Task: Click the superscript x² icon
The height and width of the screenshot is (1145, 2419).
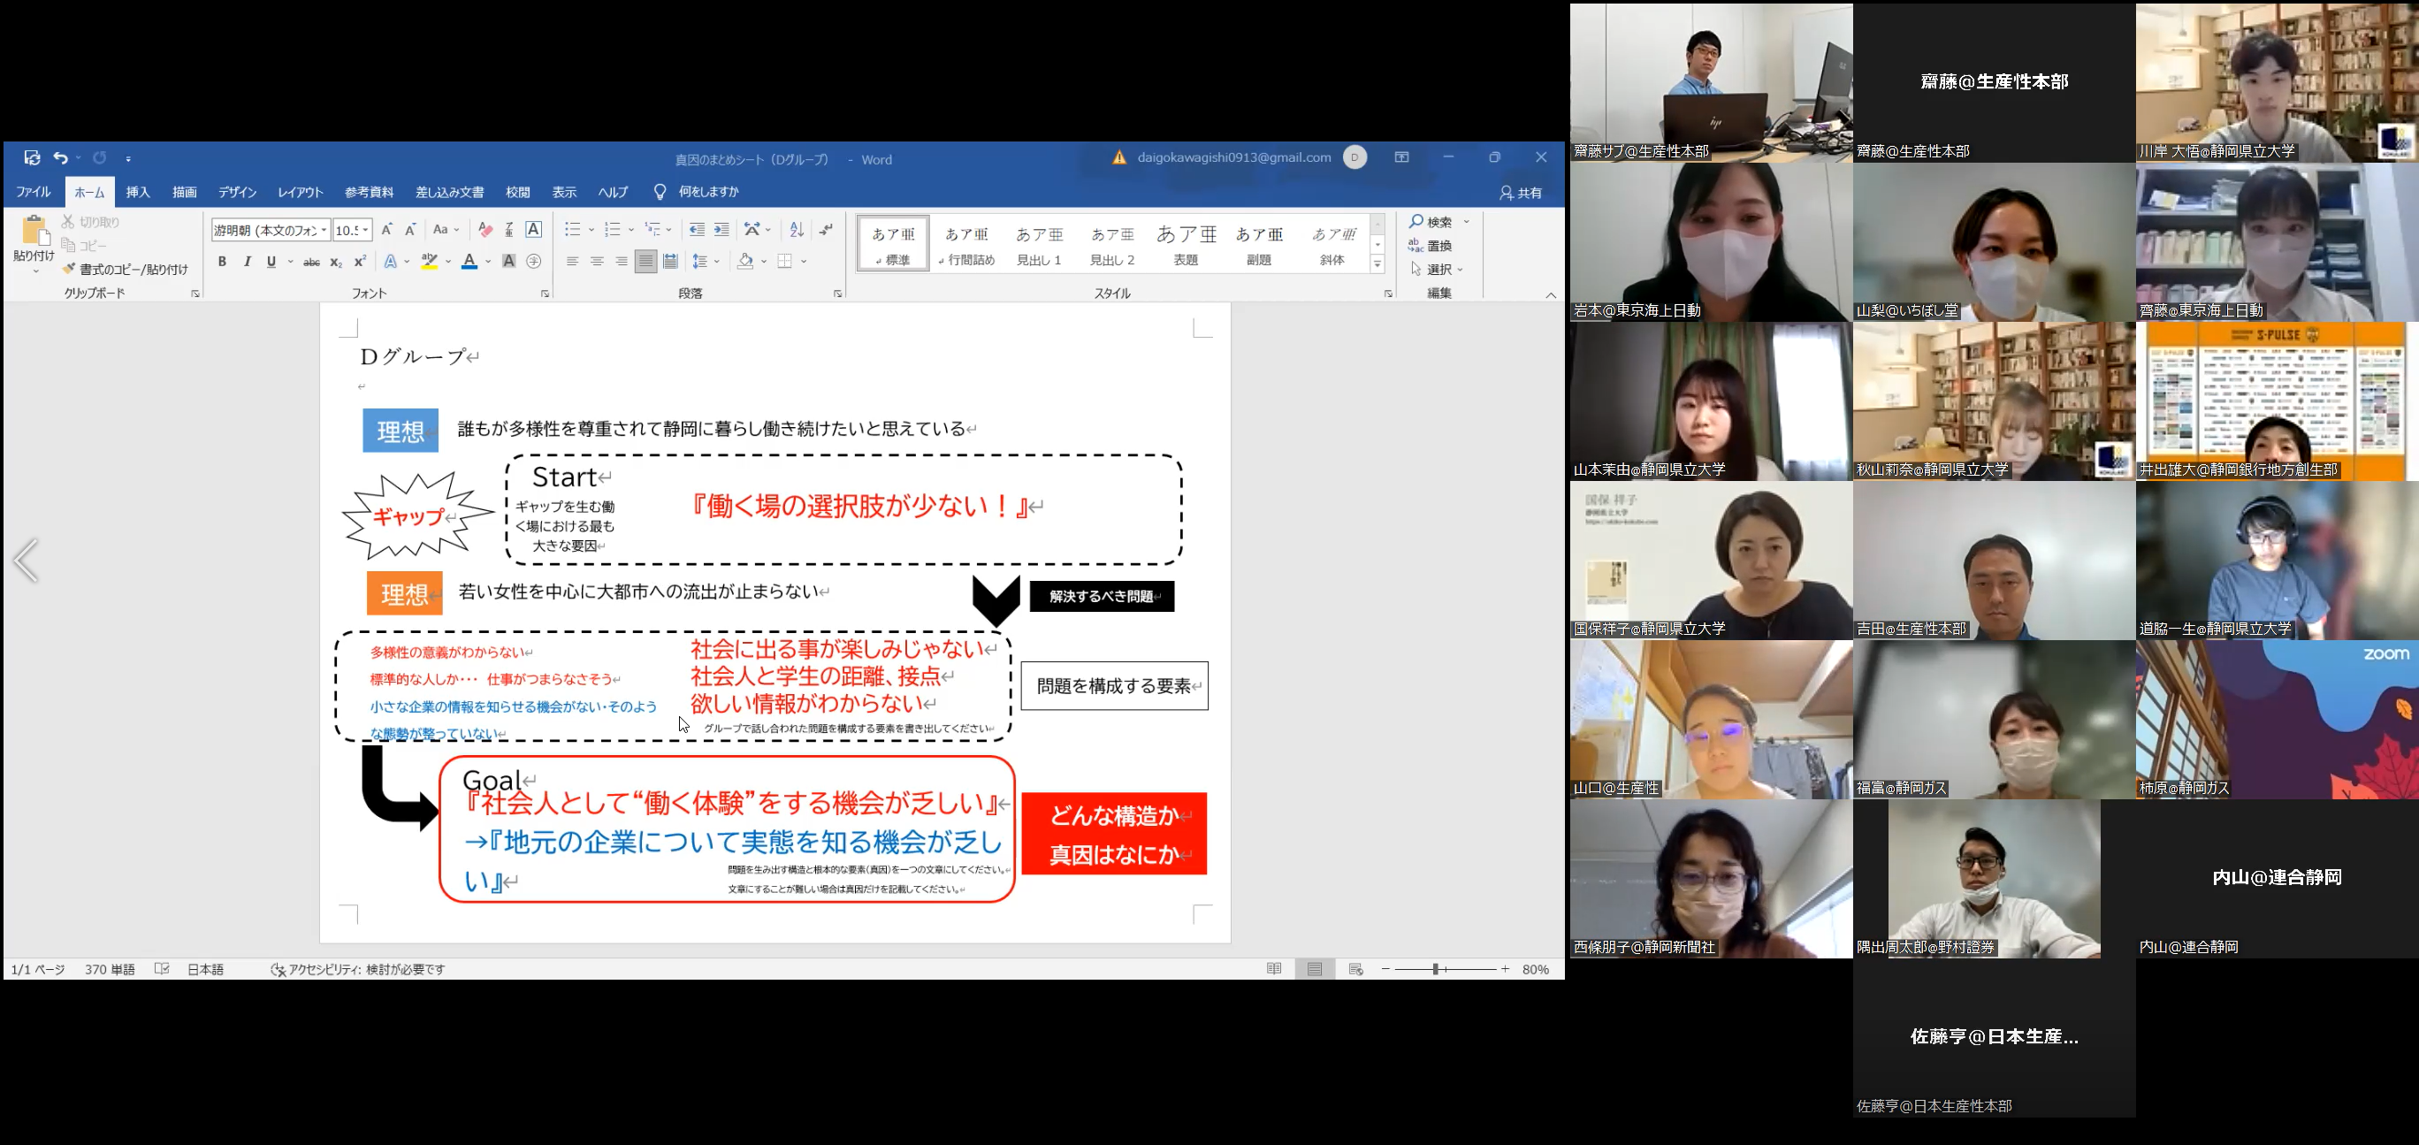Action: [360, 262]
